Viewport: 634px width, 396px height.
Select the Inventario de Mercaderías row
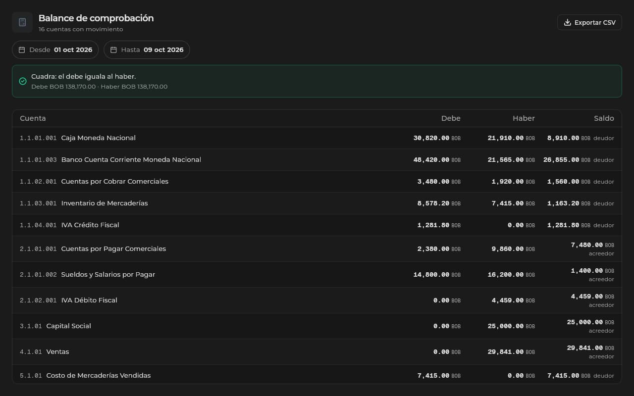tap(317, 203)
